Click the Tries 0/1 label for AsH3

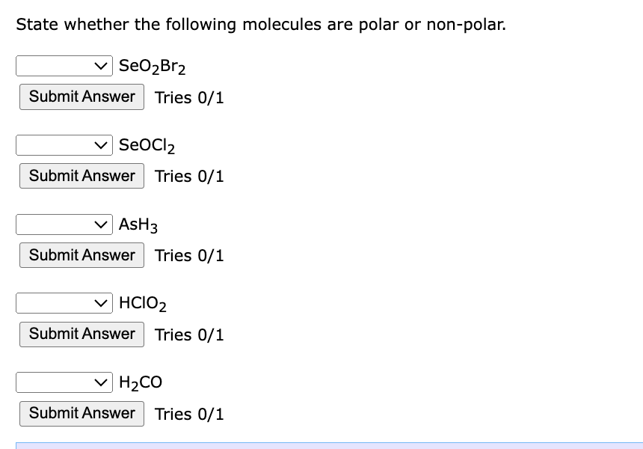pyautogui.click(x=189, y=255)
